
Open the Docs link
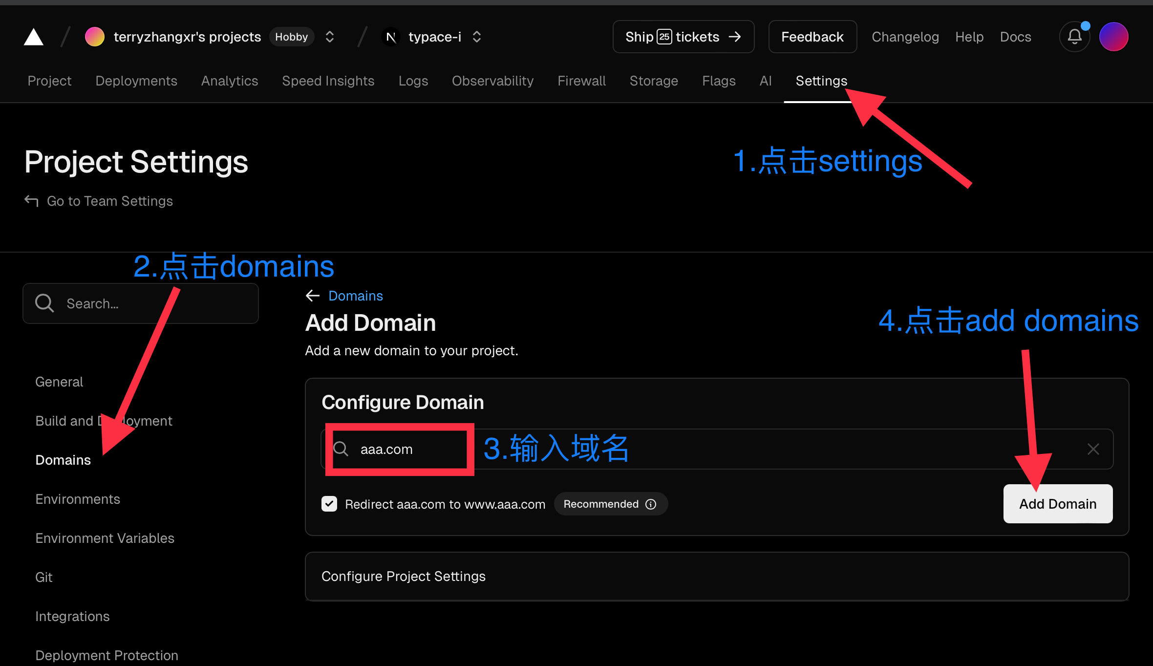[x=1015, y=37]
